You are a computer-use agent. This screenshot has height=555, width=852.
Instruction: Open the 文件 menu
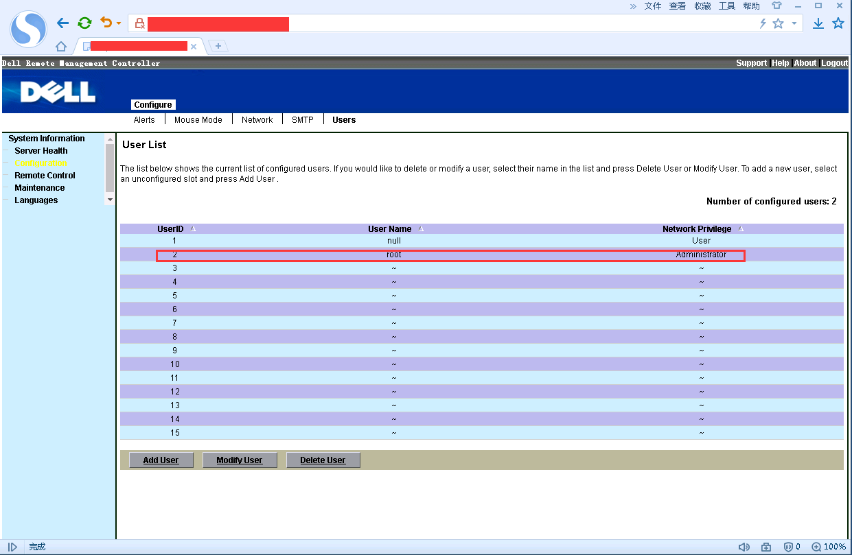[653, 6]
